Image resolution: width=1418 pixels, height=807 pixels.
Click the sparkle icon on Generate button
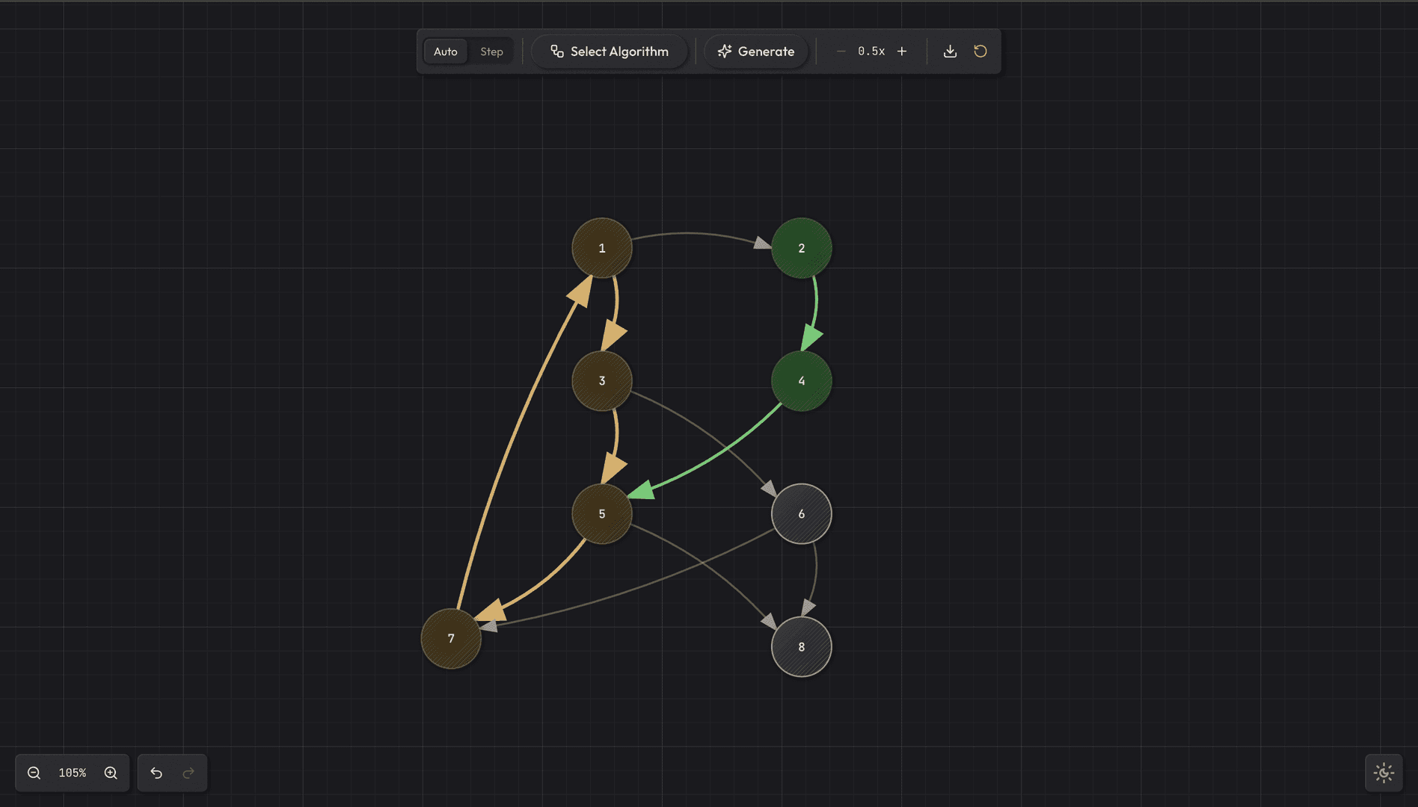coord(724,51)
